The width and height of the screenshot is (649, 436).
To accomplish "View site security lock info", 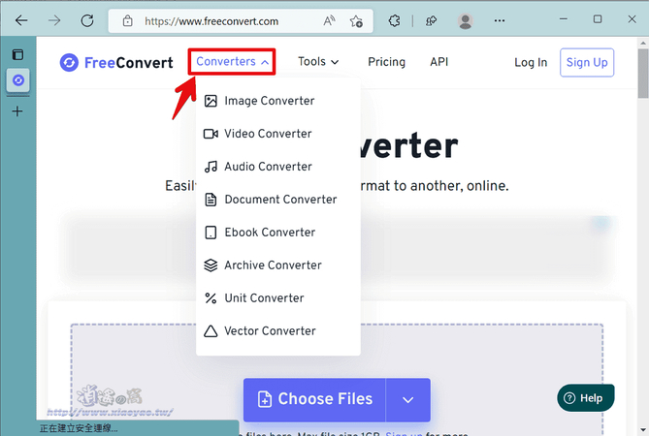I will pos(127,20).
